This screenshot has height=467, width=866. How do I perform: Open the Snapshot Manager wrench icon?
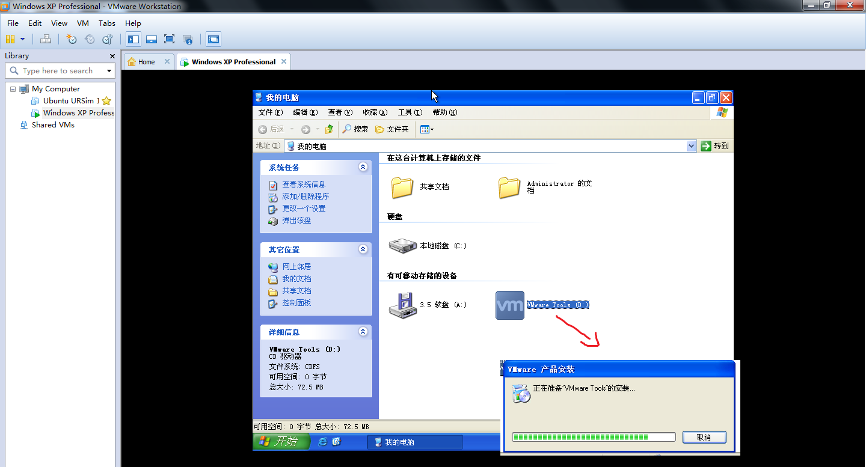108,39
